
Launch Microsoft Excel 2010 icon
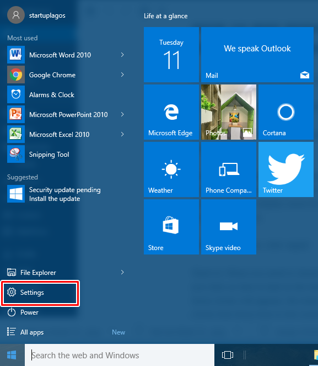(16, 134)
